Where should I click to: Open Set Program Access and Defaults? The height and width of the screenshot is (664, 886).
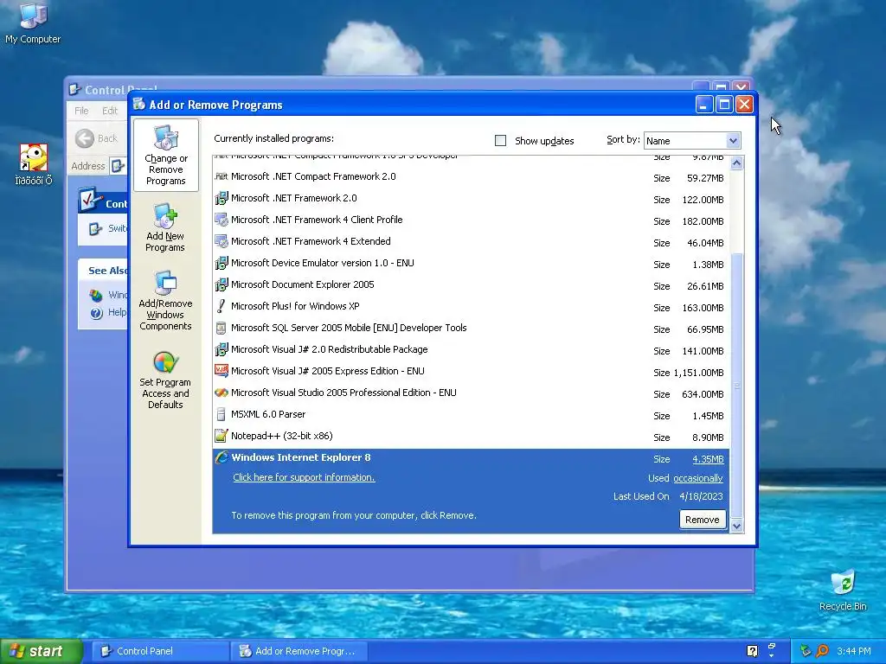coord(165,380)
